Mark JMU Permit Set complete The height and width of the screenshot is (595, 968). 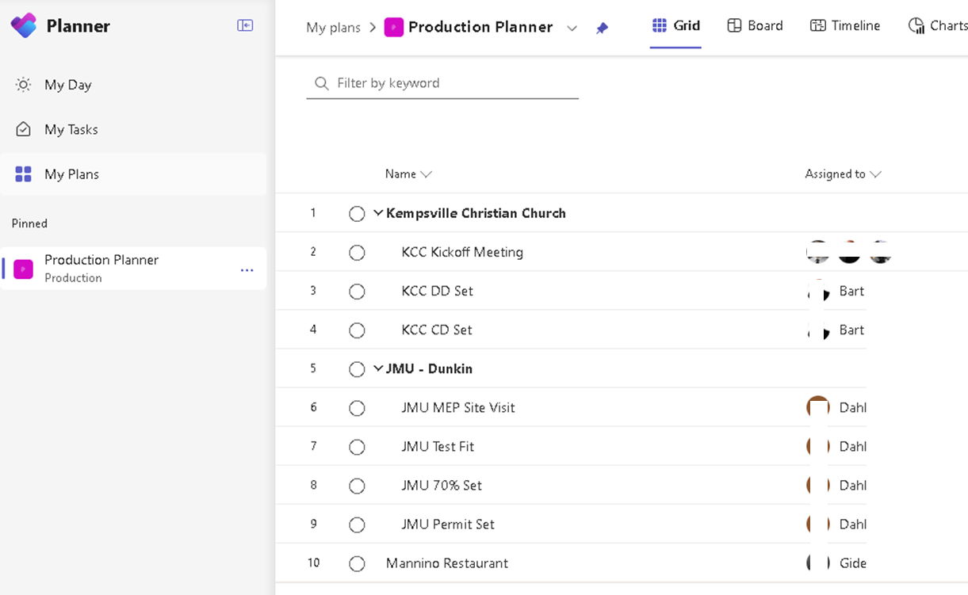pos(357,524)
